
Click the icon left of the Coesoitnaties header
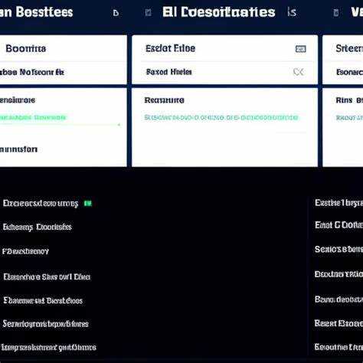pyautogui.click(x=148, y=12)
